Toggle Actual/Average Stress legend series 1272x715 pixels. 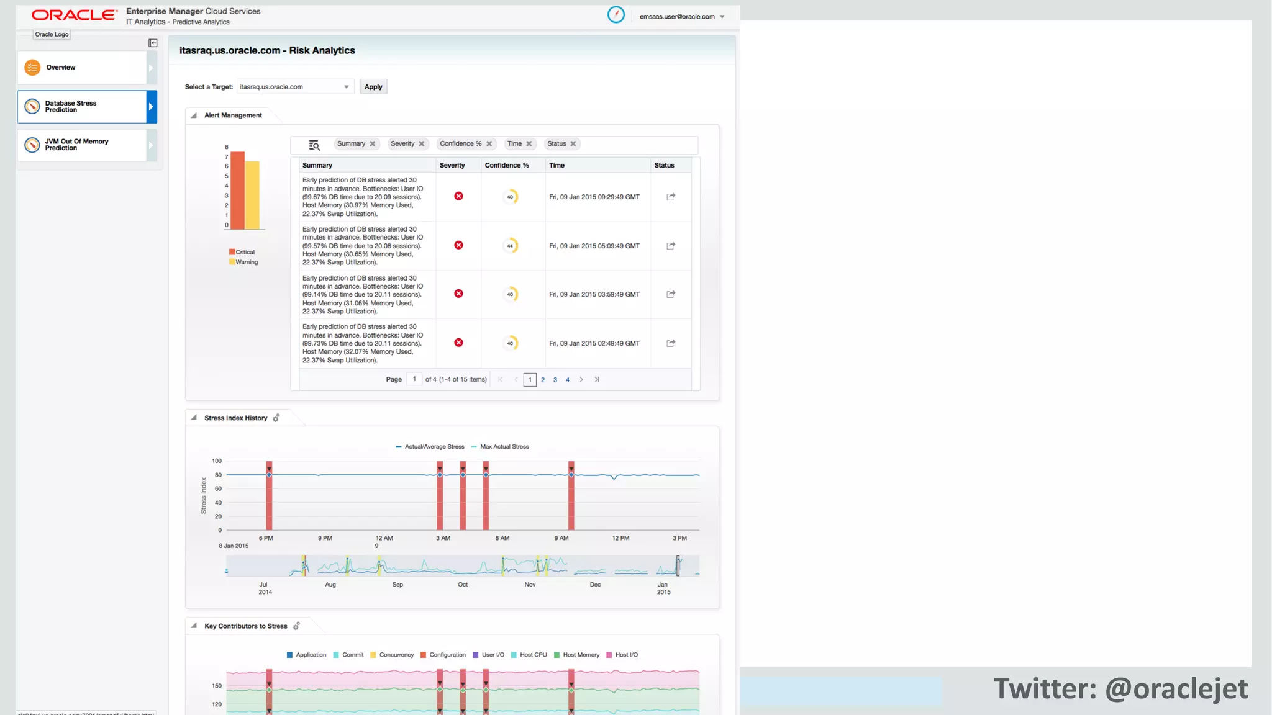430,447
